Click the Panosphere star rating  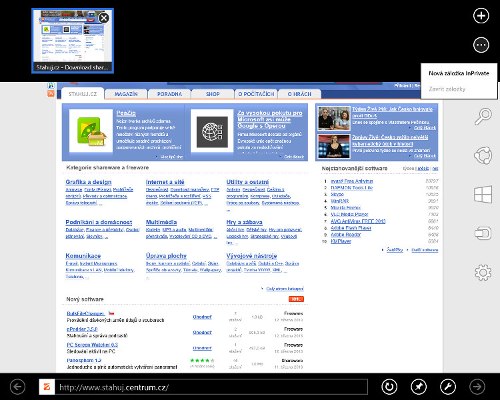[202, 361]
